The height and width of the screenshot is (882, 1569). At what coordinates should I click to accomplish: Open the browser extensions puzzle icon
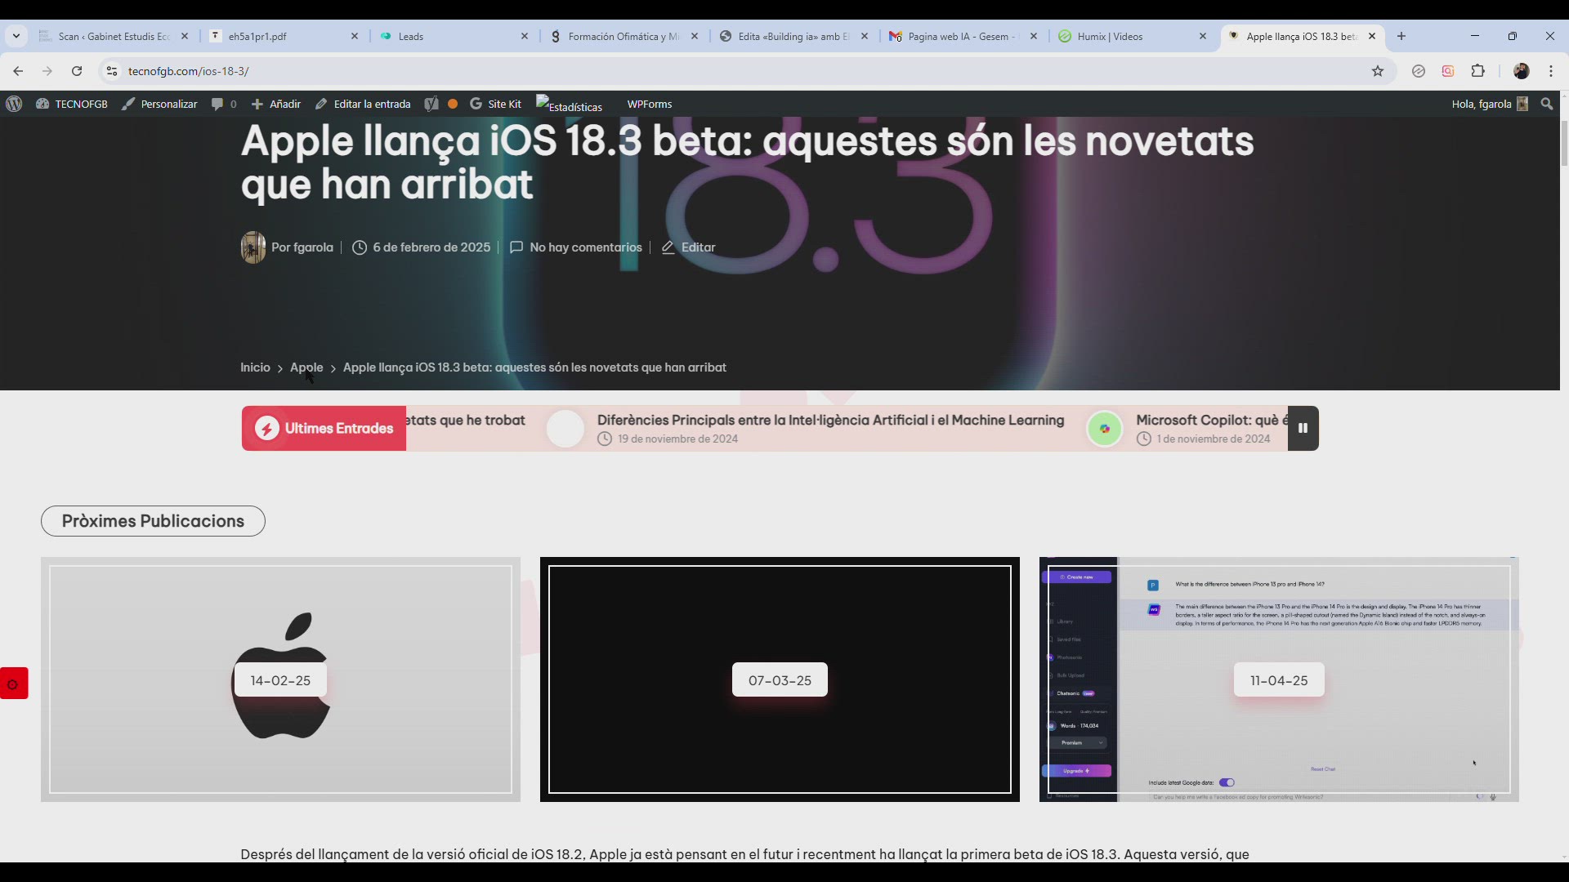point(1477,71)
